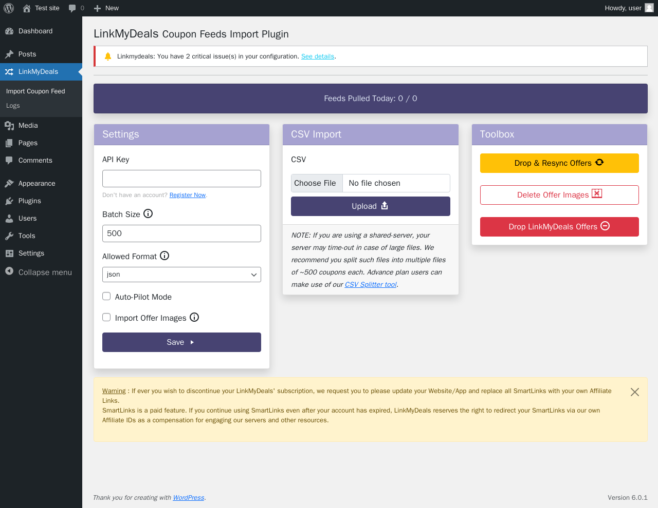658x508 pixels.
Task: Click the Choose File button
Action: pyautogui.click(x=317, y=183)
